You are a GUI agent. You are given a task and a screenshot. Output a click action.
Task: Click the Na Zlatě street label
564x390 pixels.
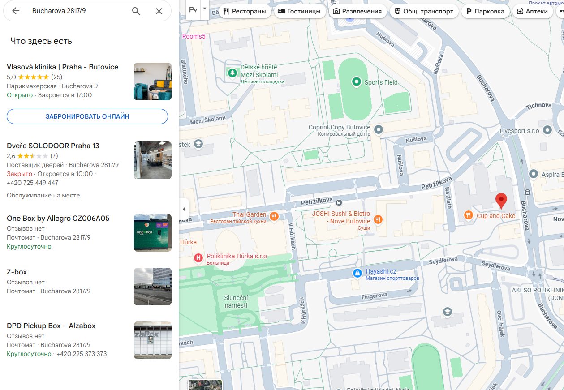pos(448,198)
